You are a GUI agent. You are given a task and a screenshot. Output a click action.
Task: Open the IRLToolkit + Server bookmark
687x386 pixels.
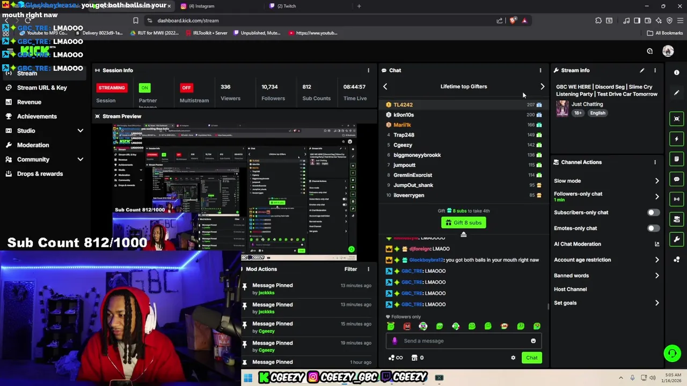point(206,33)
